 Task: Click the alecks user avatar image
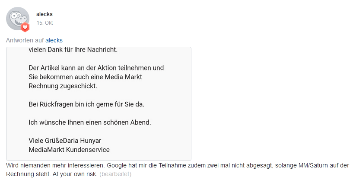pos(17,18)
